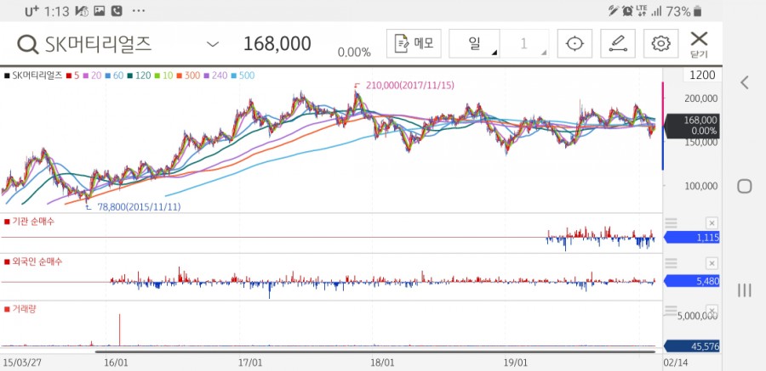Image resolution: width=766 pixels, height=371 pixels.
Task: Click the 18/01 date axis label
Action: [383, 363]
